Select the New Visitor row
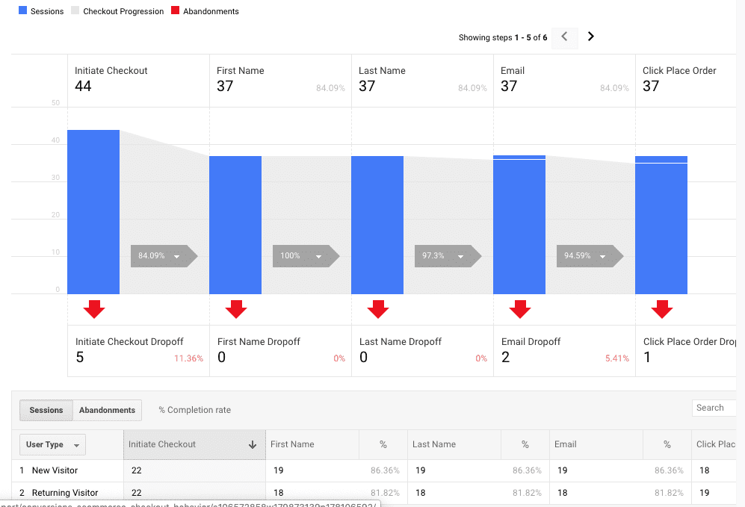The height and width of the screenshot is (507, 745). tap(55, 470)
